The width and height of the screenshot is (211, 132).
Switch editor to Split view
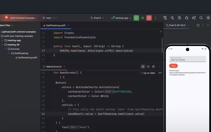(x=148, y=67)
